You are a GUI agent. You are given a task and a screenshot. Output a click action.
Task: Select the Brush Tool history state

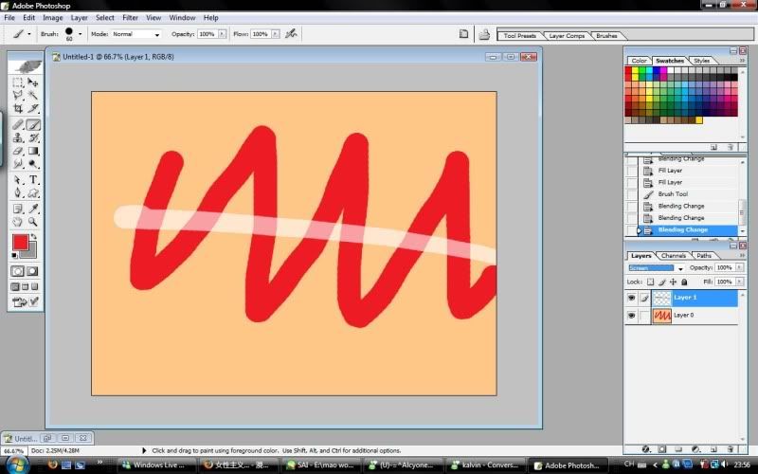click(673, 193)
